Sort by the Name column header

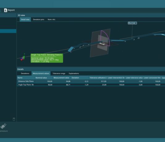[26, 78]
